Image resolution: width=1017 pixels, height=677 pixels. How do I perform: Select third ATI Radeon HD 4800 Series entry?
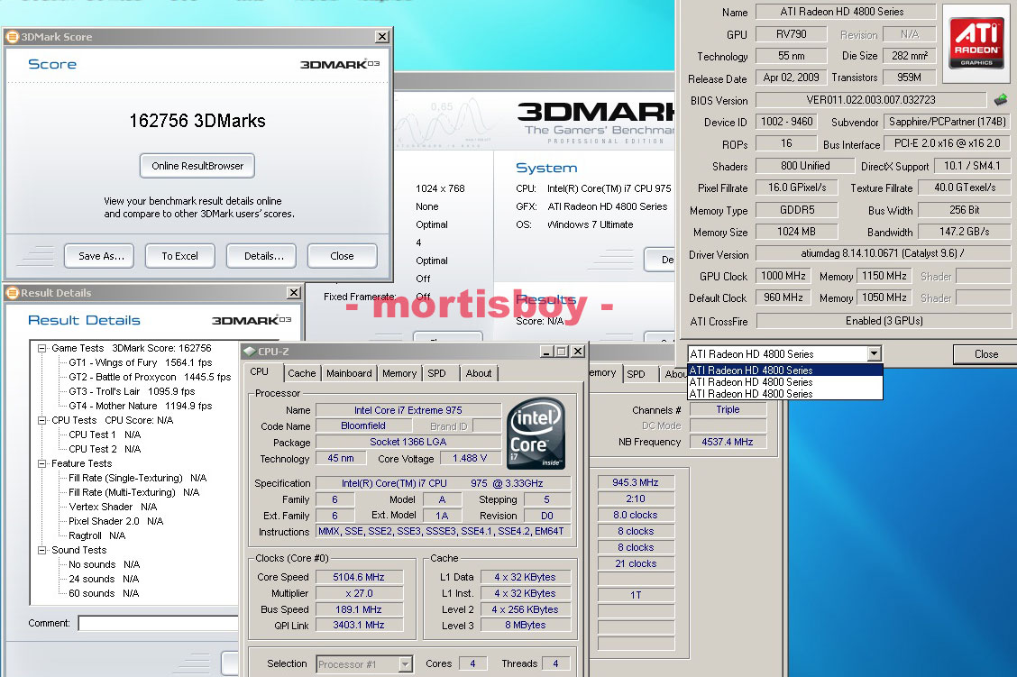point(784,394)
